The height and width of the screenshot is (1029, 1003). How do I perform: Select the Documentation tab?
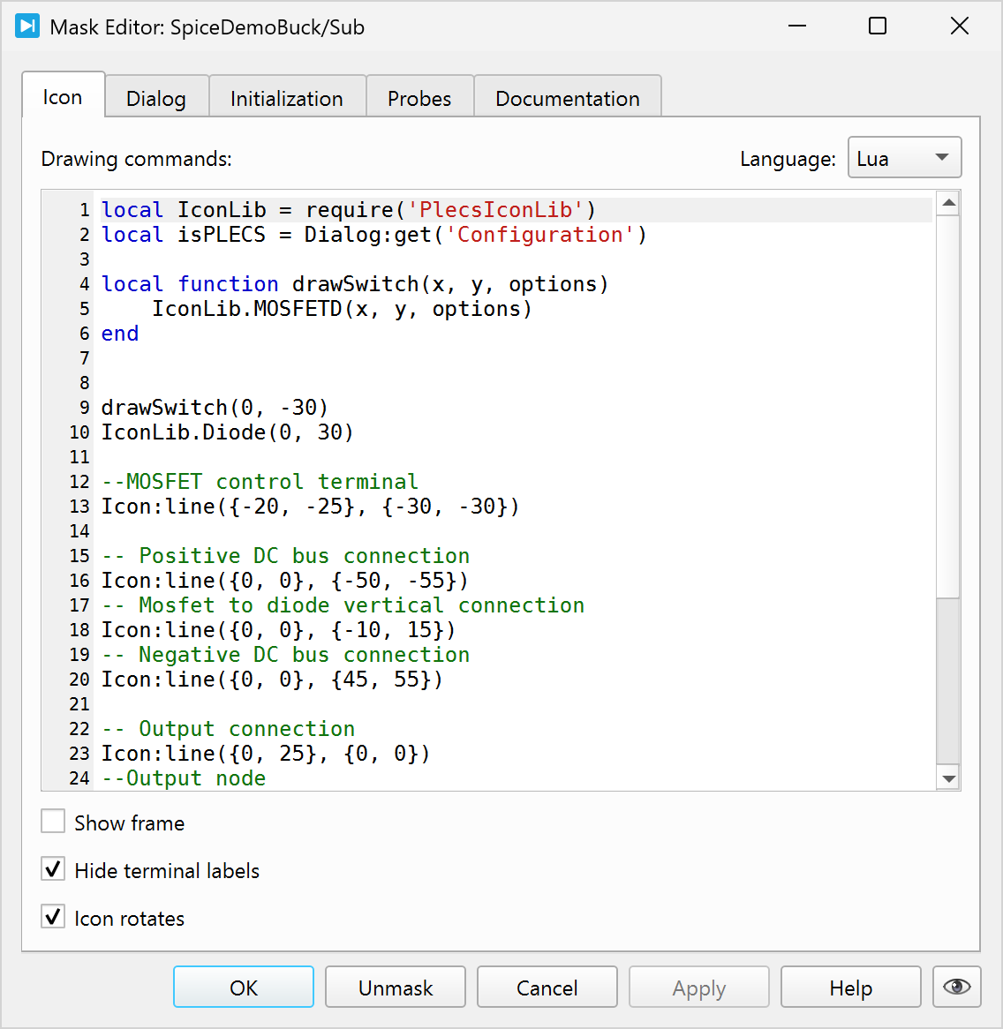tap(568, 98)
